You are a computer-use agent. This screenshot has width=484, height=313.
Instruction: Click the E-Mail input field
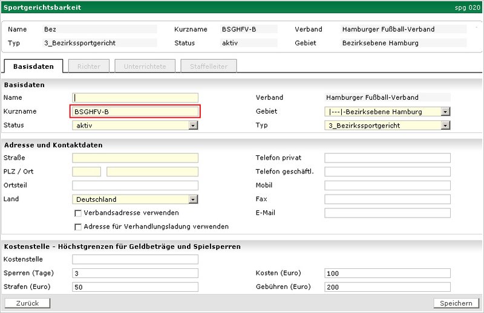(387, 213)
